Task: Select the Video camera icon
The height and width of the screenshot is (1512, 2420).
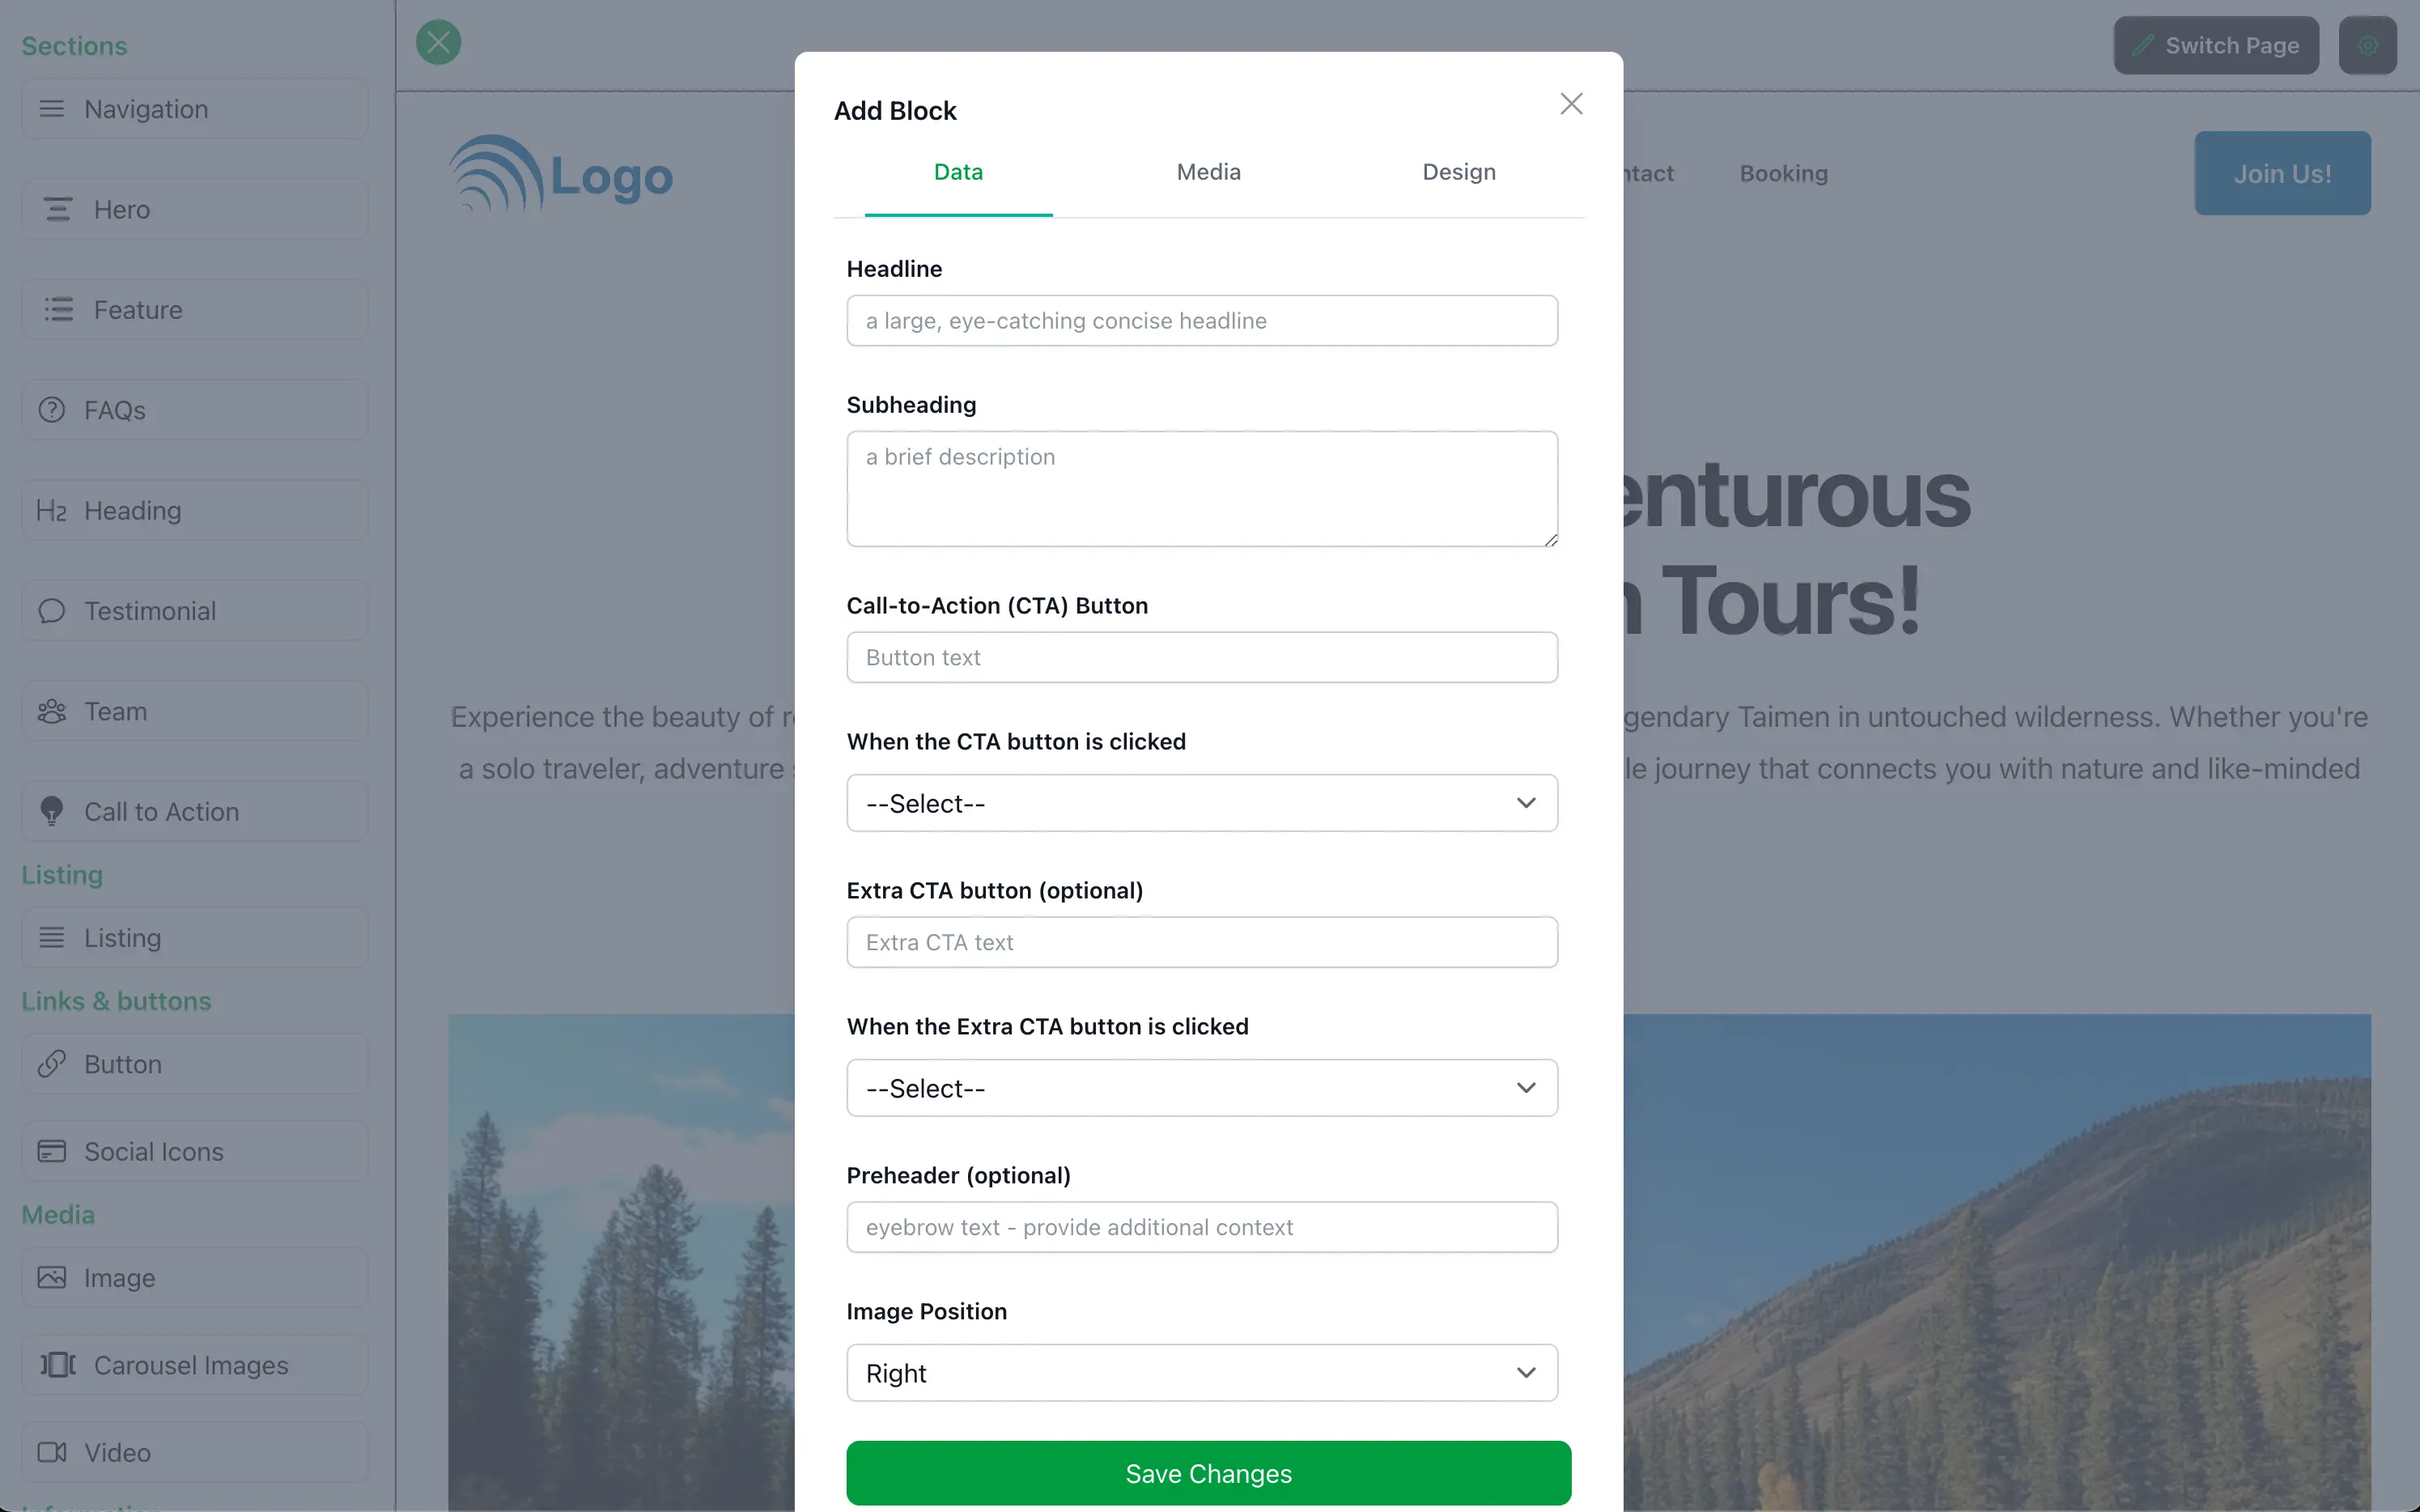Action: coord(52,1452)
